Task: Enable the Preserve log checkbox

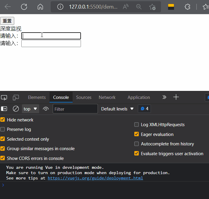Action: 3,129
